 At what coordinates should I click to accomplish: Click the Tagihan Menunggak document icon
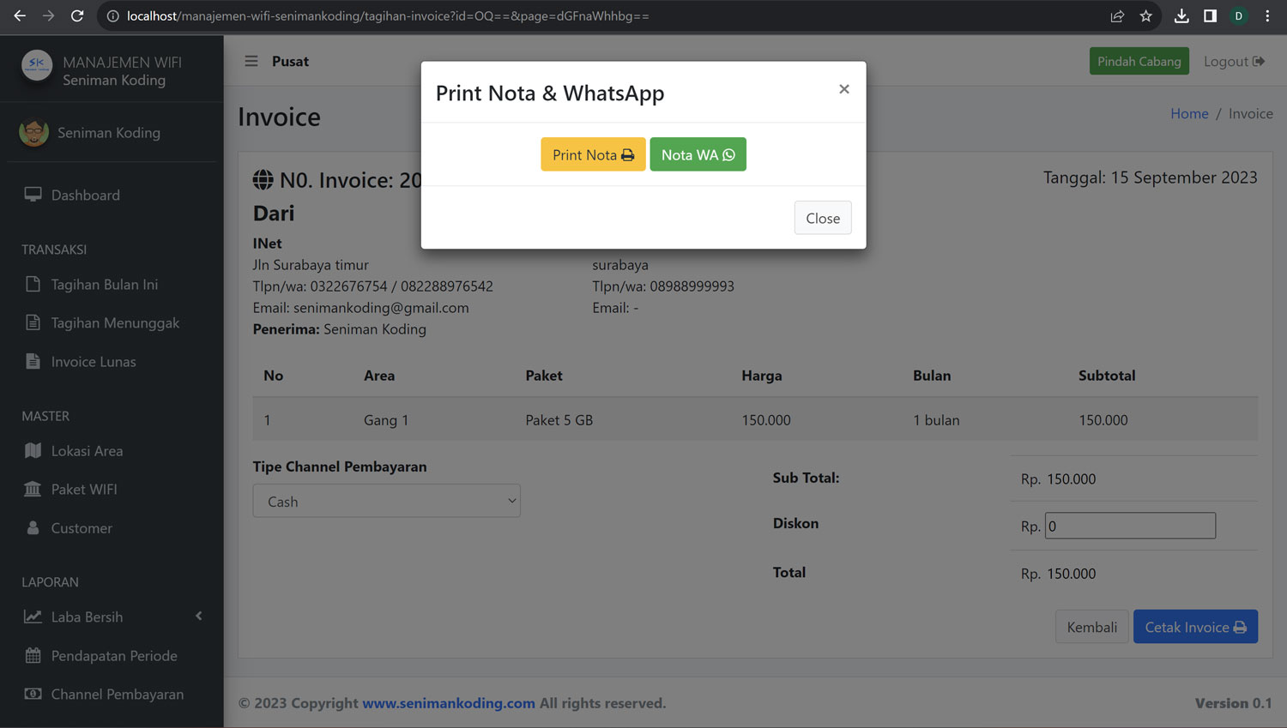click(33, 322)
